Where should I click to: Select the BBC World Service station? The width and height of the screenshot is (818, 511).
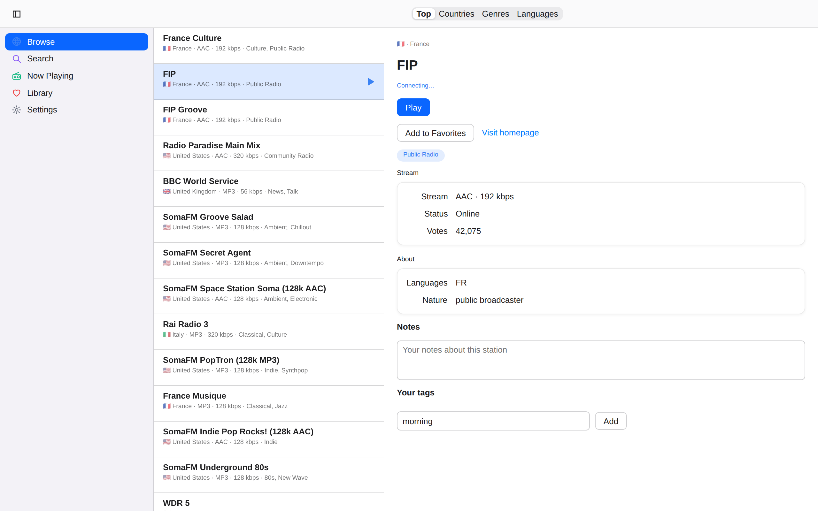coord(269,189)
